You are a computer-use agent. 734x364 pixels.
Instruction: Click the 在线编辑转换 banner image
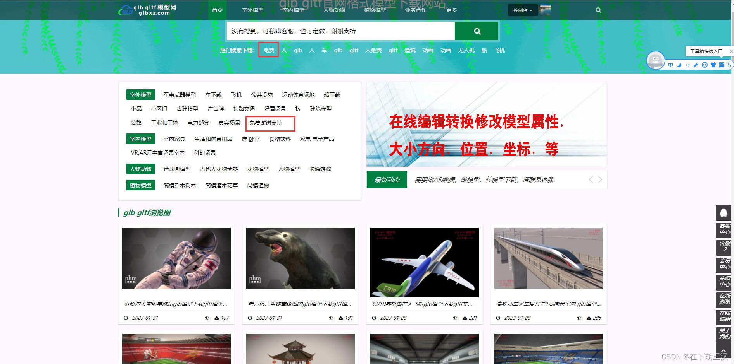pos(487,124)
